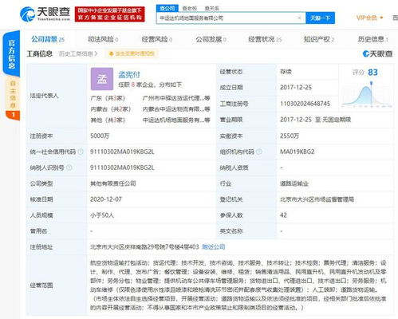This screenshot has width=398, height=319.
Task: Switch to the 查关系 search tab
Action: click(x=212, y=8)
